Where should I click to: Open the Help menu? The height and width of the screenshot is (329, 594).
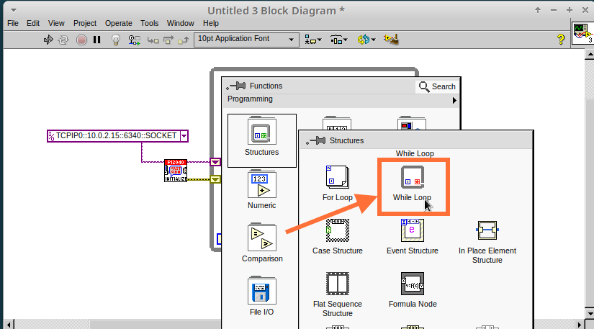[x=211, y=23]
